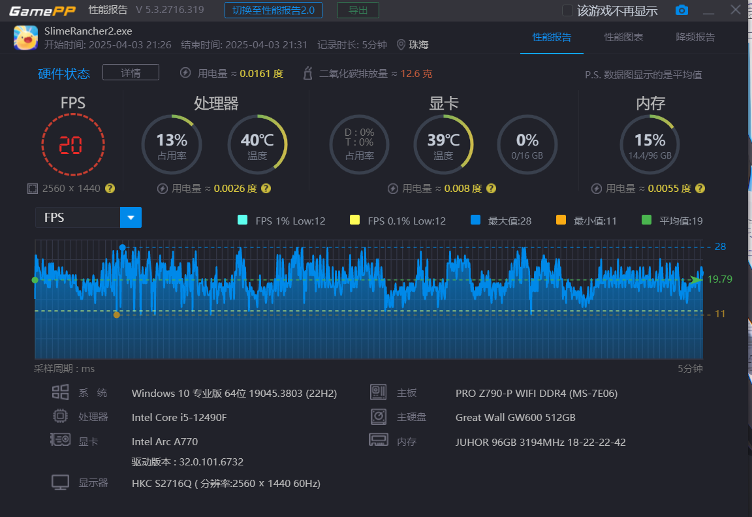Open help icon beside memory 0.0055 度
This screenshot has width=752, height=517.
coord(700,189)
